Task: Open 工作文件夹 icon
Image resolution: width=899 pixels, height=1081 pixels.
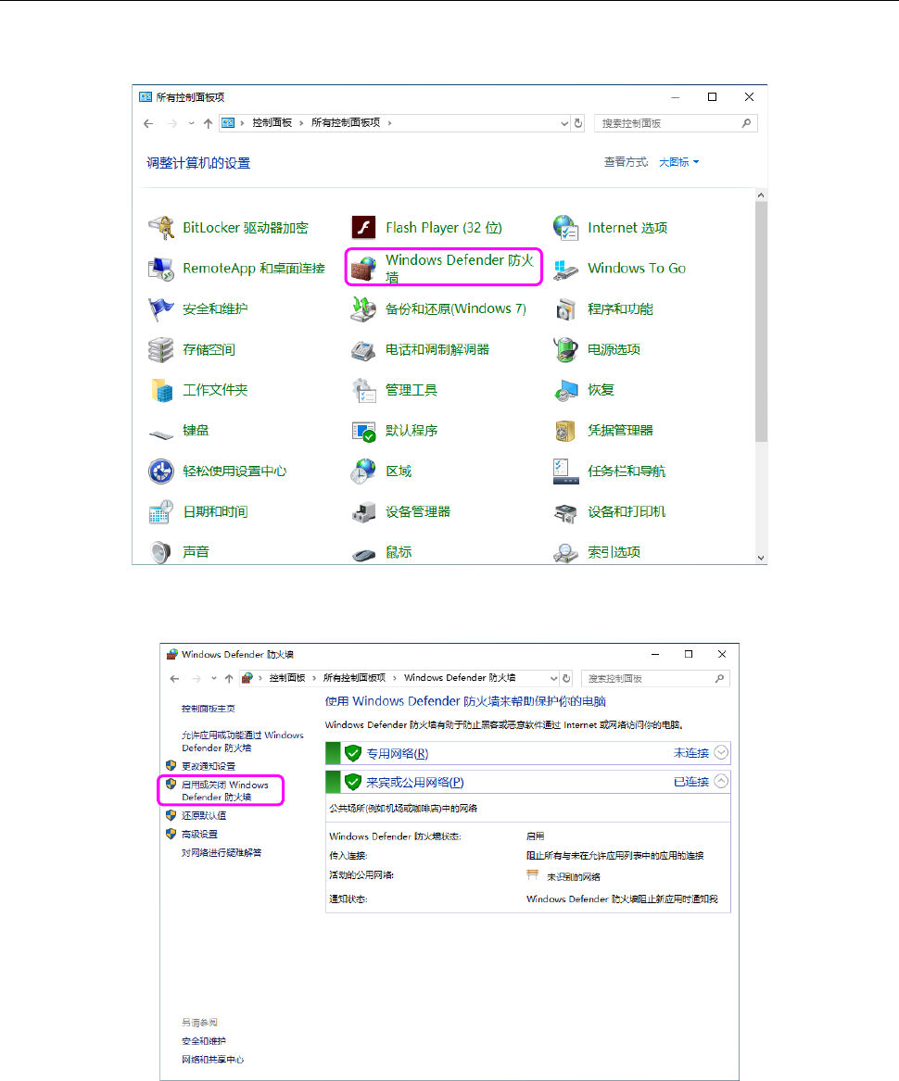Action: click(161, 390)
